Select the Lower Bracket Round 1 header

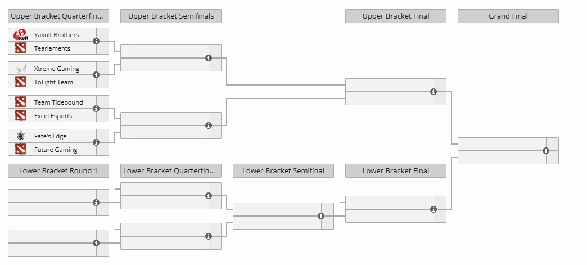coord(58,171)
